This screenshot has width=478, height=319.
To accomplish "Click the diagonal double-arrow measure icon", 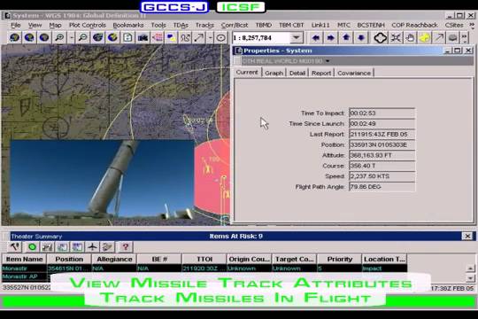I will (199, 37).
